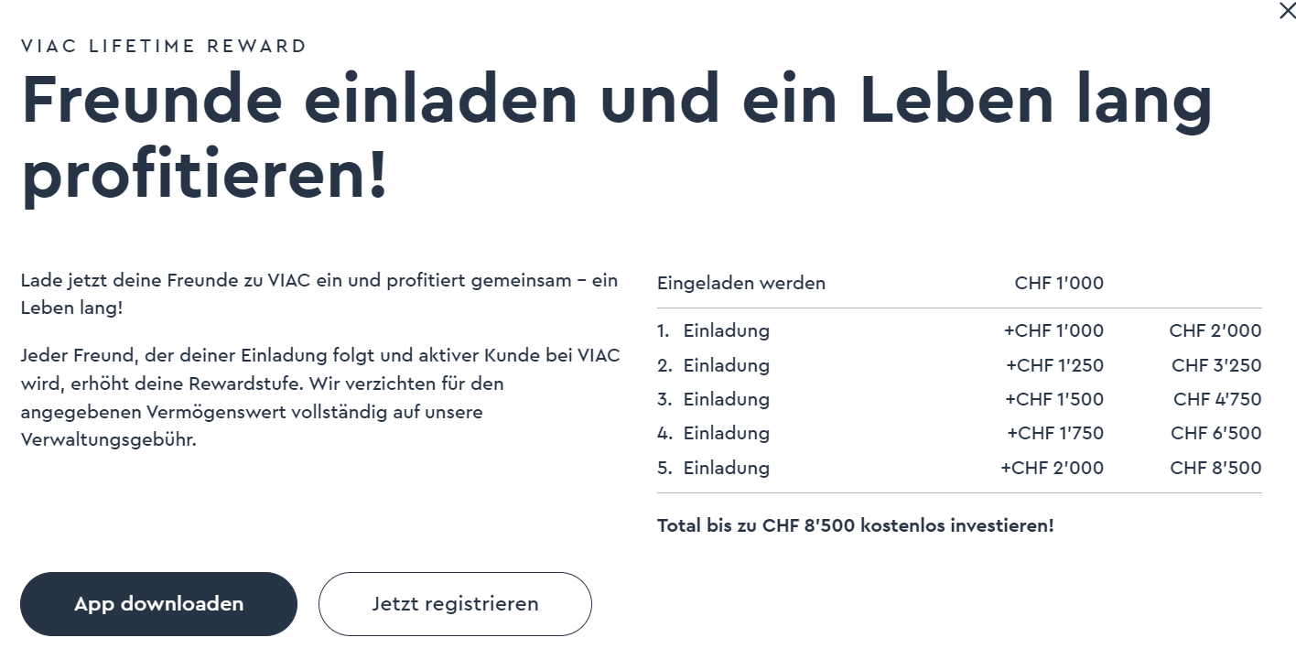Click the paragraph starting with Jeder Freund
The width and height of the screenshot is (1296, 670).
click(319, 397)
